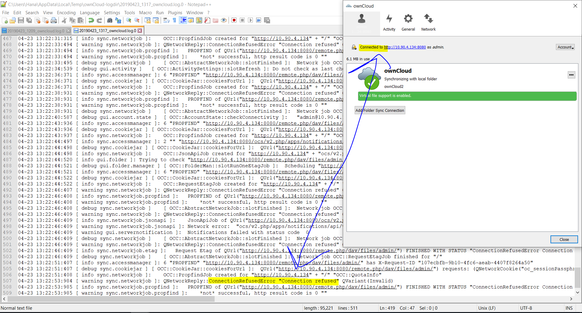582x313 pixels.
Task: Click the Zoom In magnifier icon
Action: (129, 20)
